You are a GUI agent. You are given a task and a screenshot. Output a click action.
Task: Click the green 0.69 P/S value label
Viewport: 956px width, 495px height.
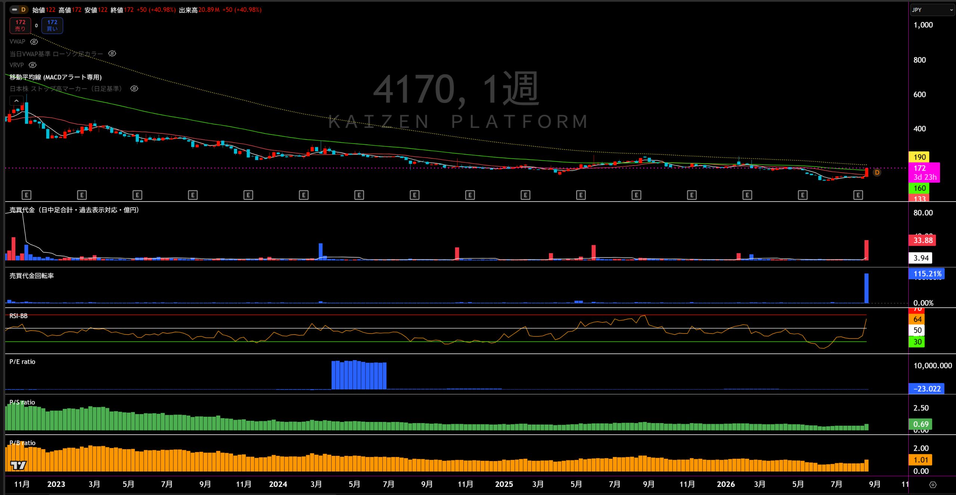click(x=921, y=424)
